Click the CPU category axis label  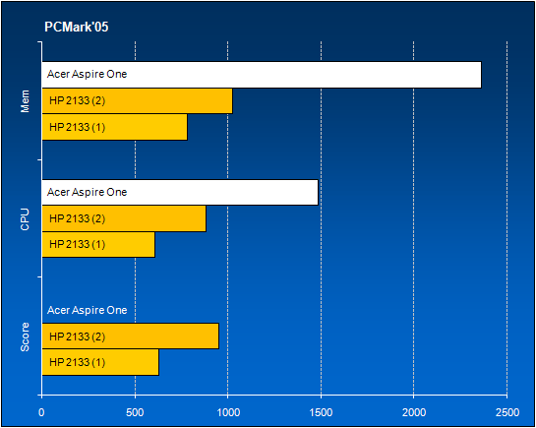25,219
